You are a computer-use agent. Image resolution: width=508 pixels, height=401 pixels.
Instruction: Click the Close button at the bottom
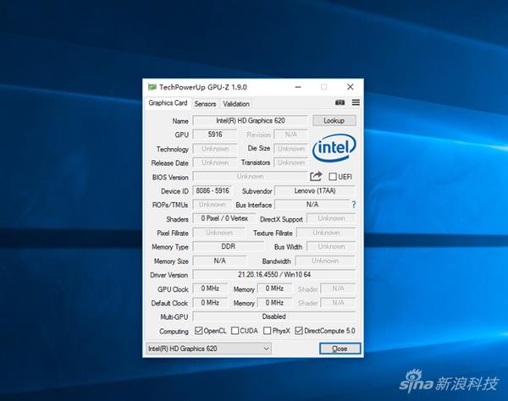coord(340,349)
